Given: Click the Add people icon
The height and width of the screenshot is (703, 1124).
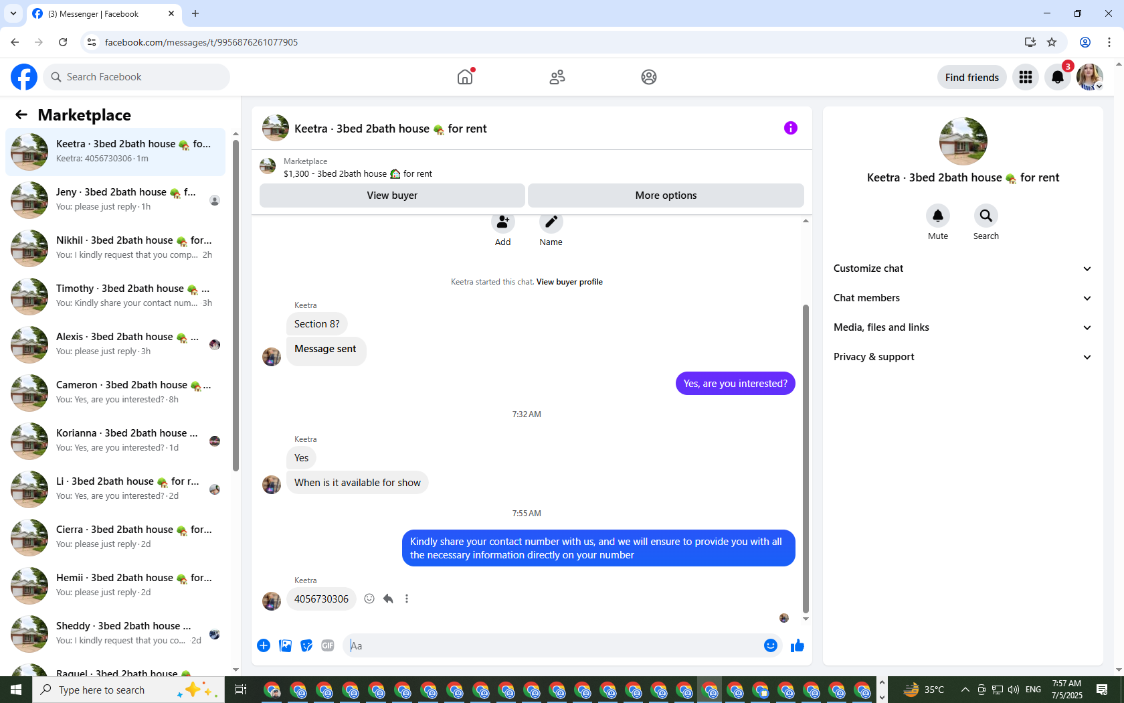Looking at the screenshot, I should pyautogui.click(x=503, y=222).
